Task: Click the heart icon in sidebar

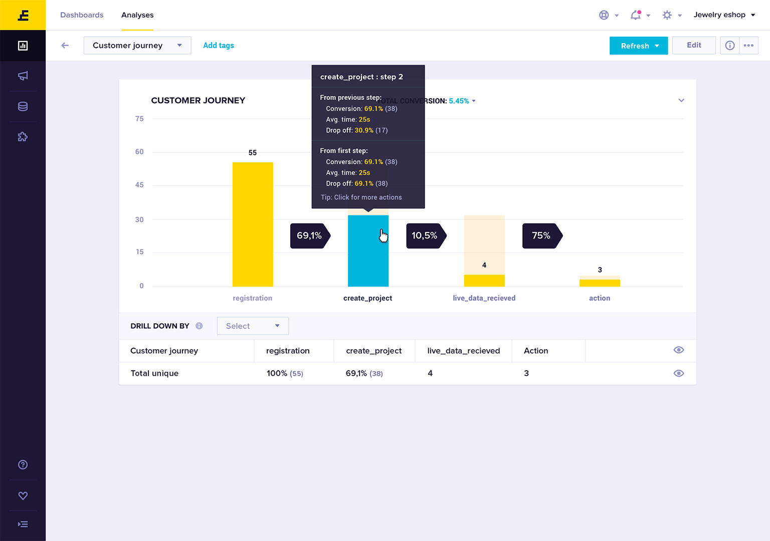Action: pos(23,495)
